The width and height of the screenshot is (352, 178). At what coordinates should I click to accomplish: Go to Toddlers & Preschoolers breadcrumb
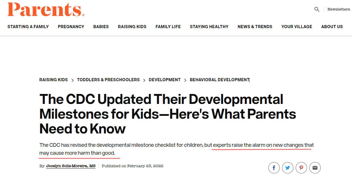108,80
